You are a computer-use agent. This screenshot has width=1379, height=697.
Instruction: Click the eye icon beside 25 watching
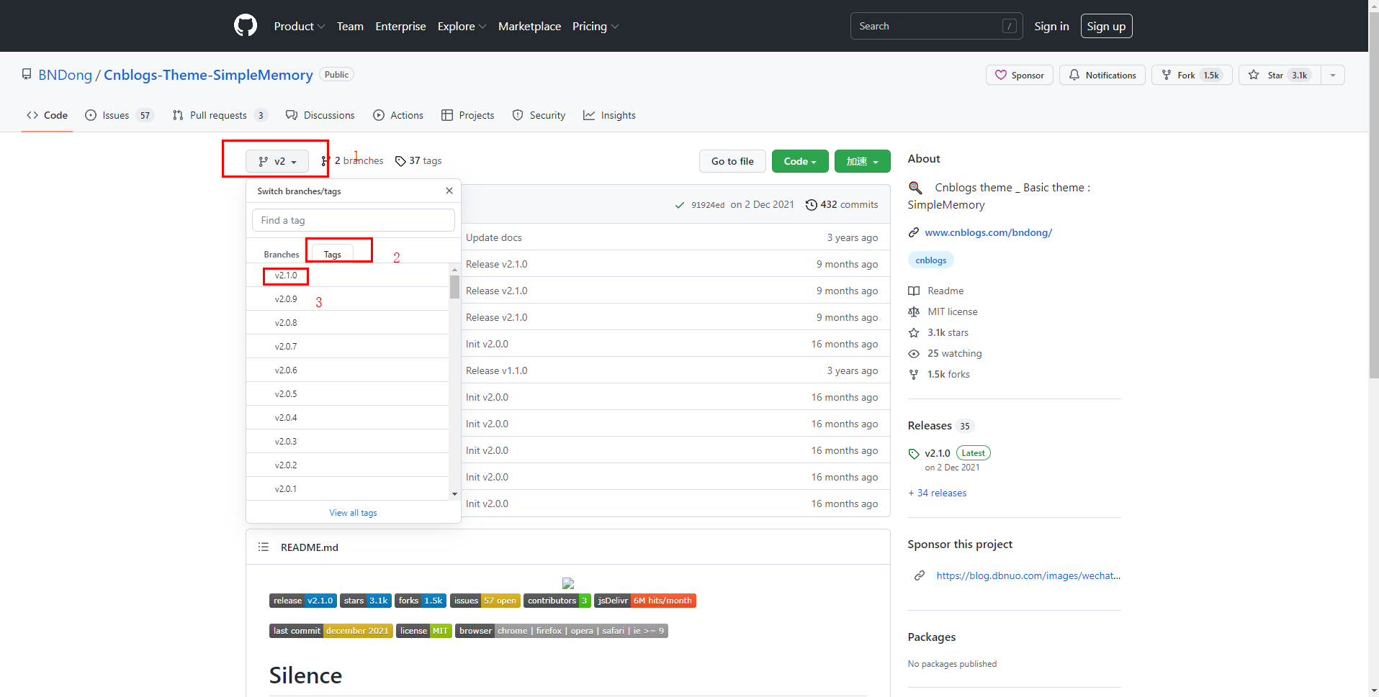914,353
